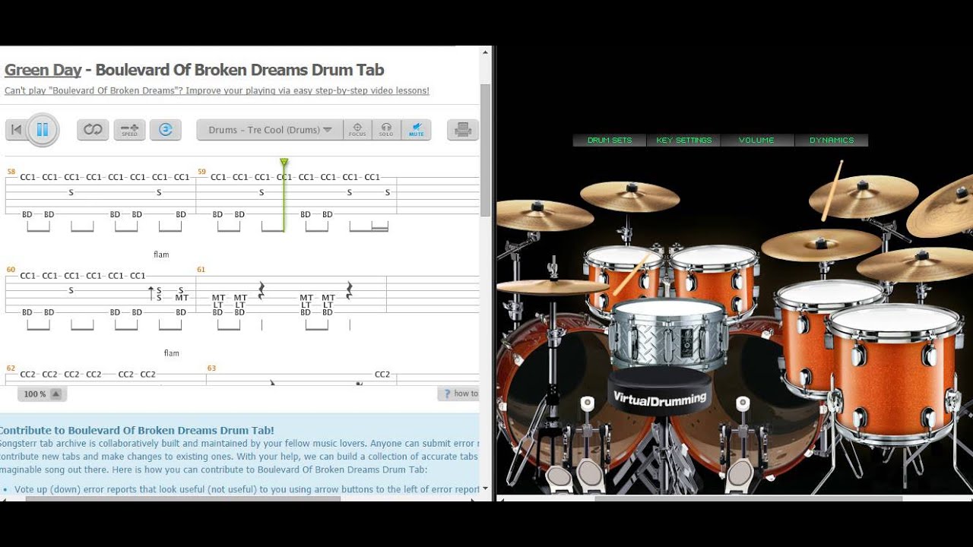This screenshot has height=547, width=973.
Task: Click measure number 58 in the tab
Action: tap(11, 172)
